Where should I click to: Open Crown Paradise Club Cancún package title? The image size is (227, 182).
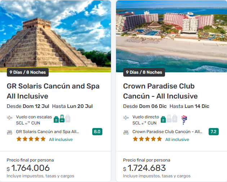160,91
